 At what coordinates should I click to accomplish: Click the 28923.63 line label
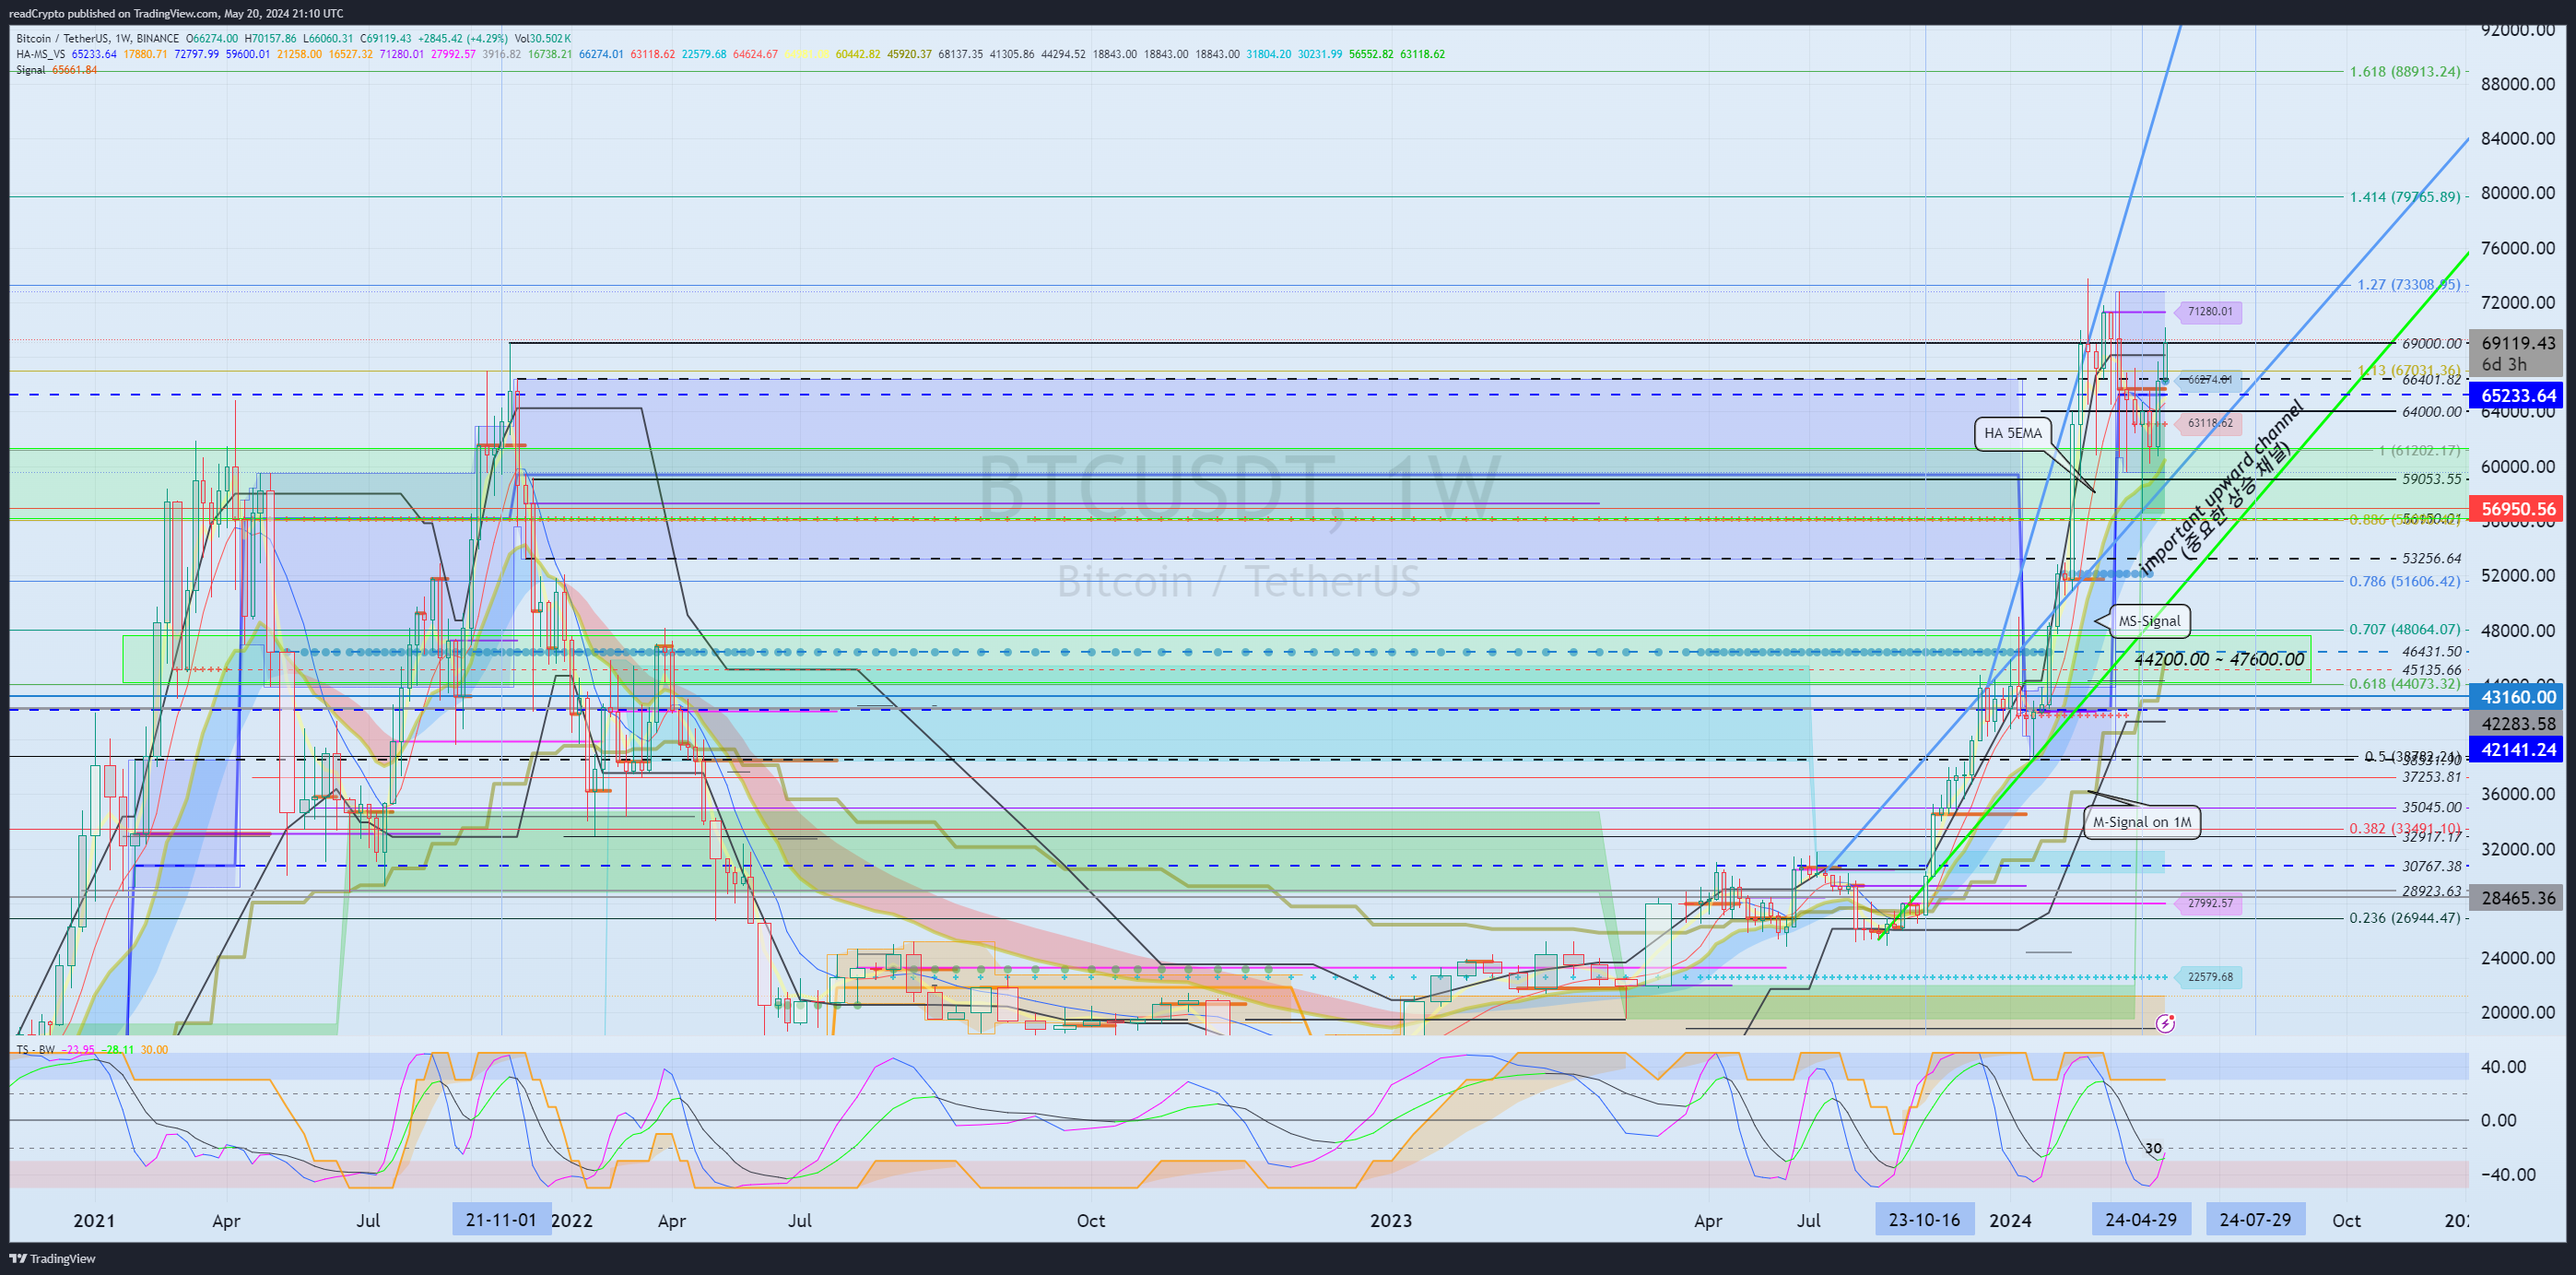coord(2431,891)
